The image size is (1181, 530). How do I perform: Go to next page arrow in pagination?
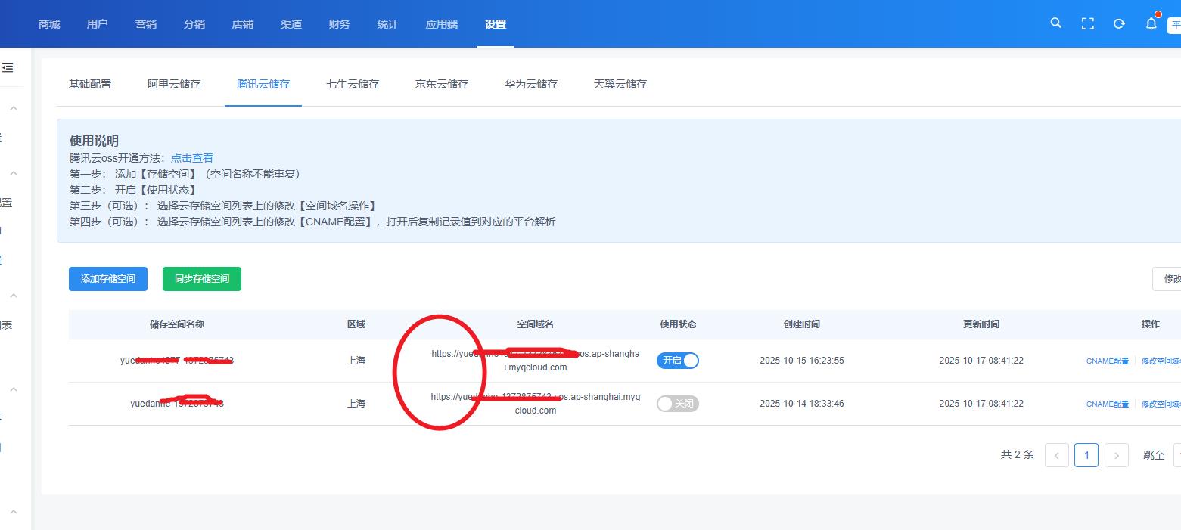pyautogui.click(x=1117, y=455)
